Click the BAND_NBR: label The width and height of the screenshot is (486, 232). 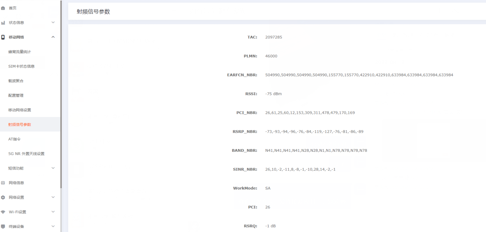[244, 150]
